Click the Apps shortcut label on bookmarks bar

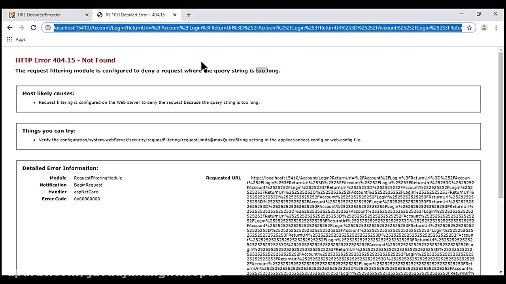tap(21, 39)
